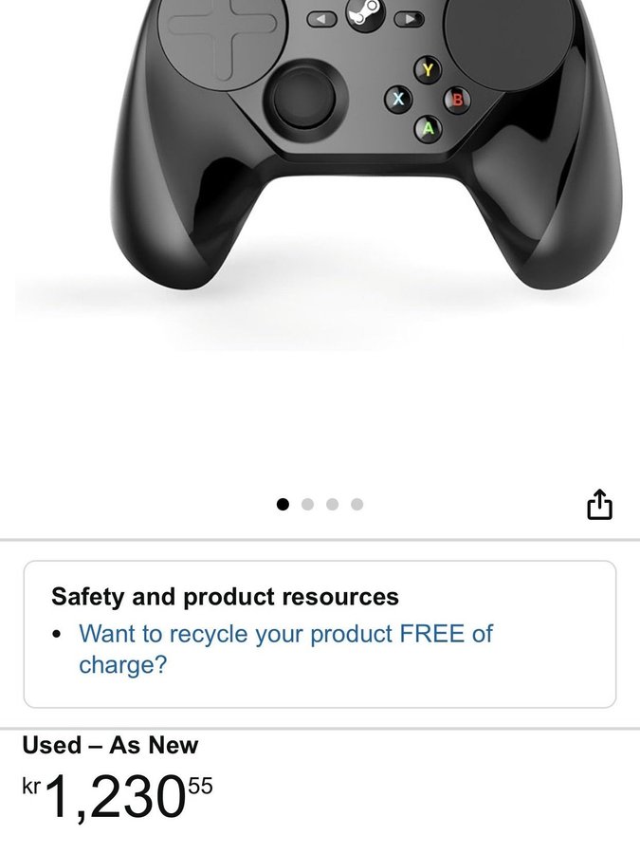Click the yellow Y button on the controller
The image size is (640, 854).
click(429, 69)
